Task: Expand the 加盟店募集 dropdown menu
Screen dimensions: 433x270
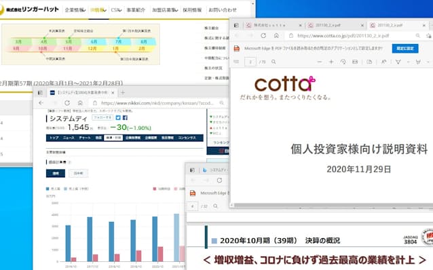Action: point(165,10)
